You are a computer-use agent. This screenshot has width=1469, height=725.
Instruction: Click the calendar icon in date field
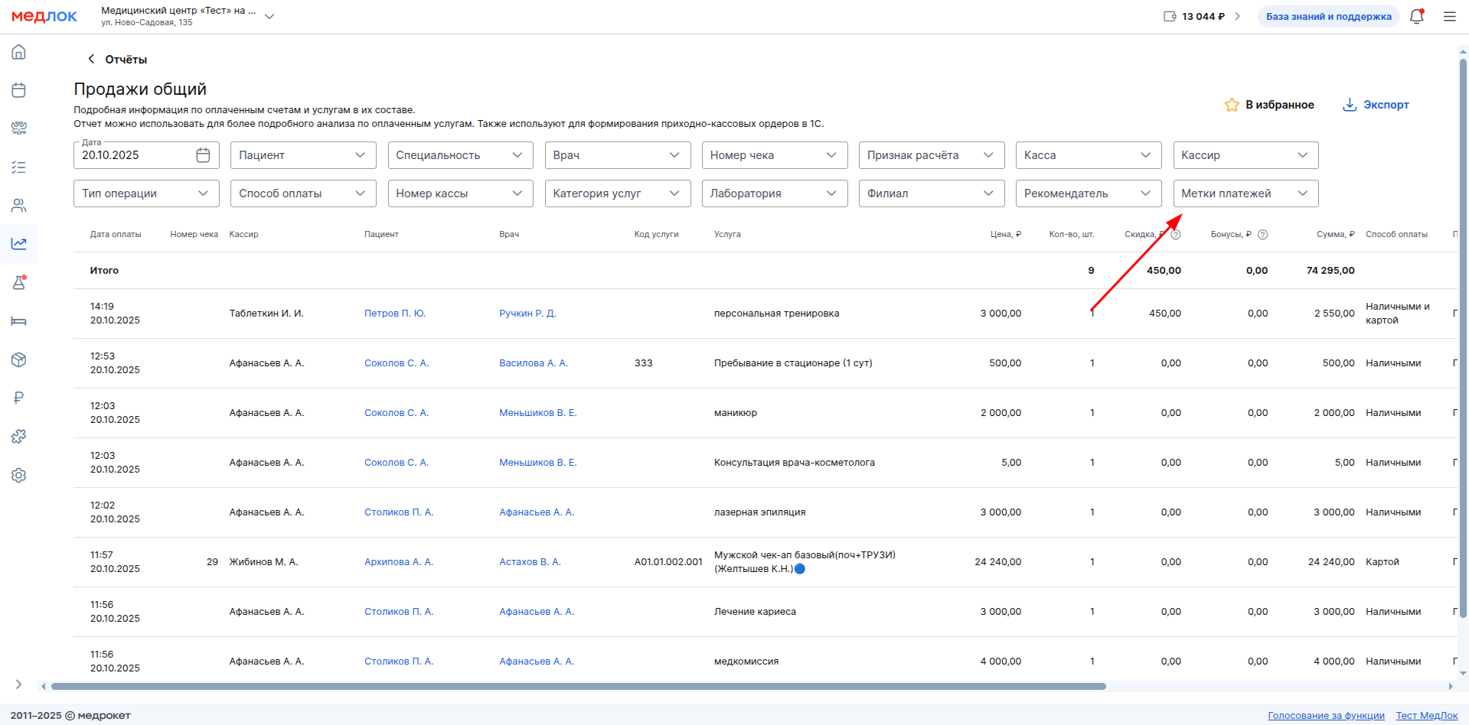pos(203,155)
